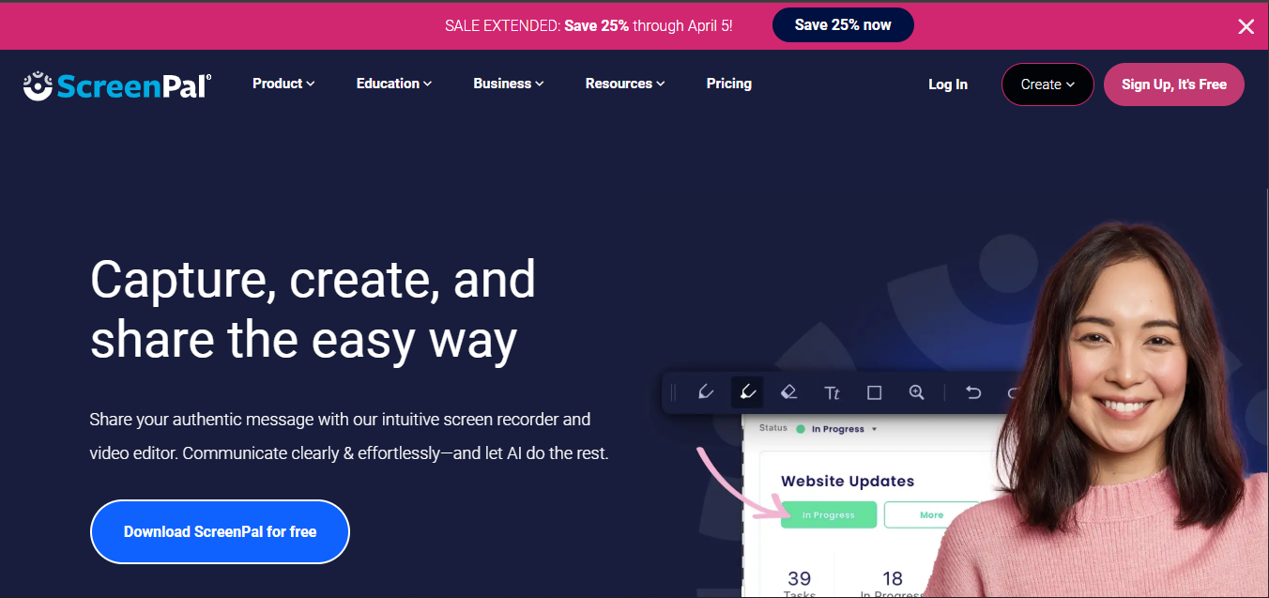Select the text (Tt) tool icon
1269x598 pixels.
[x=832, y=392]
